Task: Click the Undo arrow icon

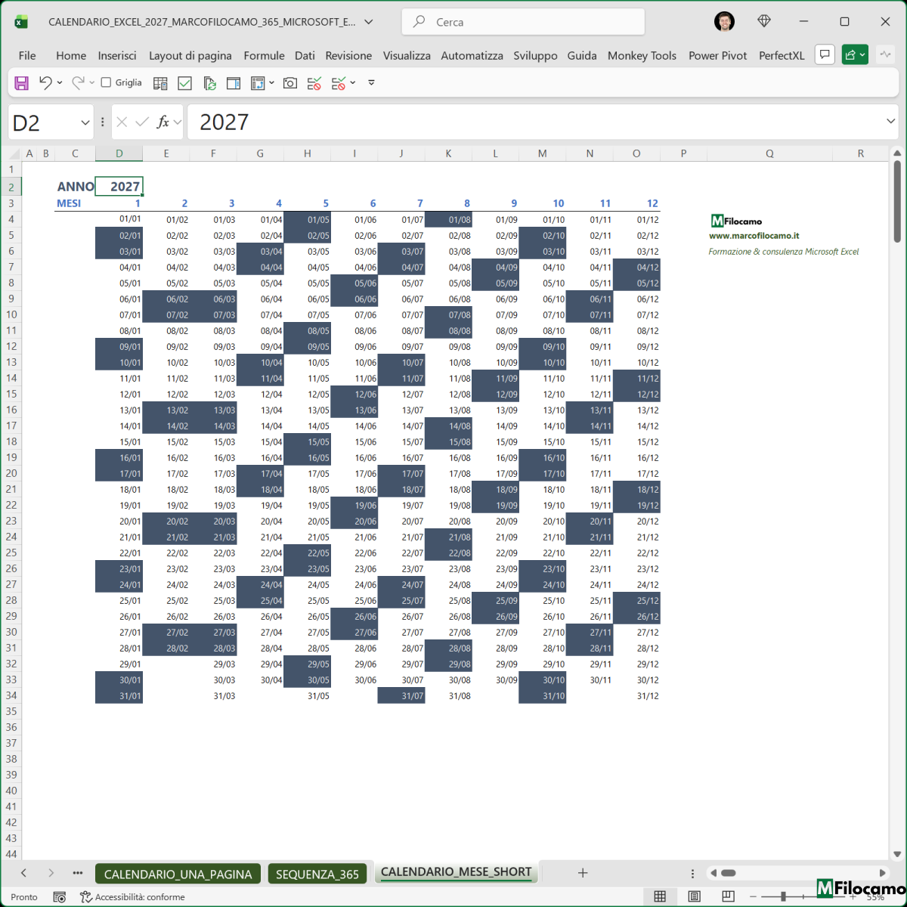Action: point(45,83)
